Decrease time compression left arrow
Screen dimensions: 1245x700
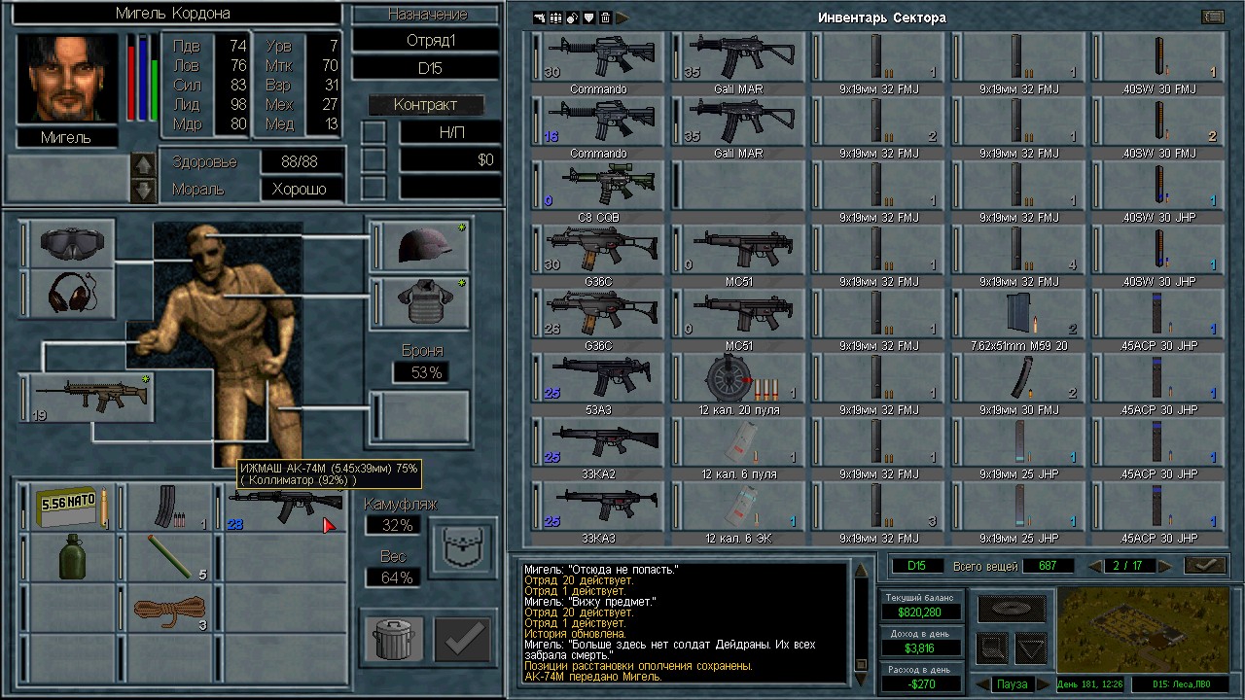[x=982, y=683]
